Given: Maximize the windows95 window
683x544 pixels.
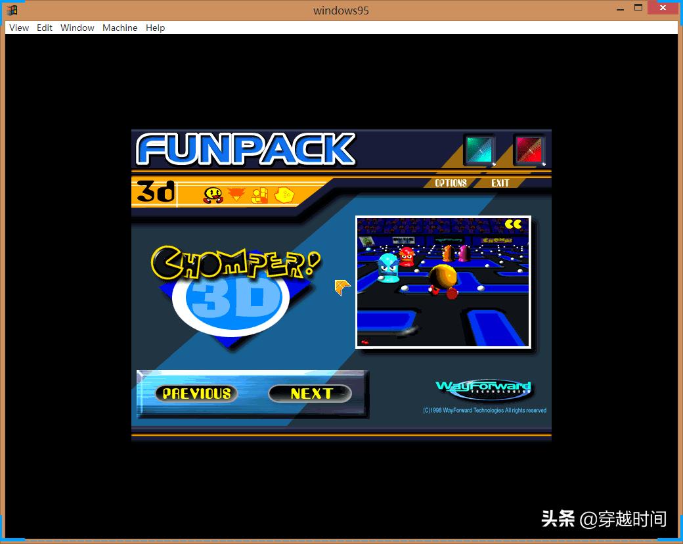Looking at the screenshot, I should (638, 8).
